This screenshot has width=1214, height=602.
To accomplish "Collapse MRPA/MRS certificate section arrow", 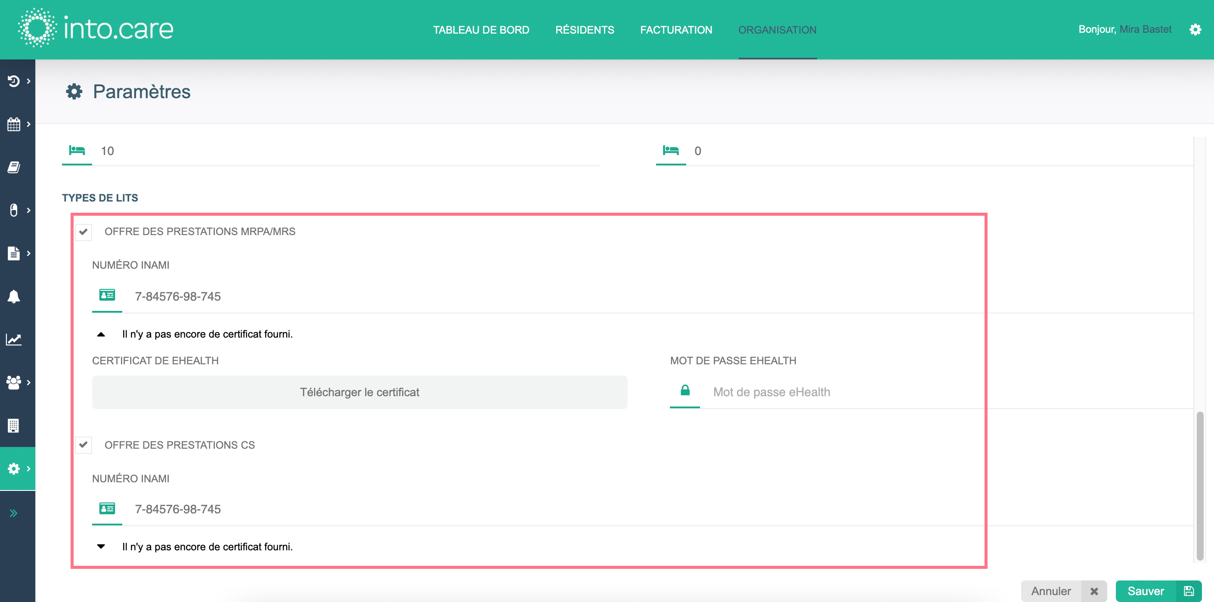I will pyautogui.click(x=101, y=334).
